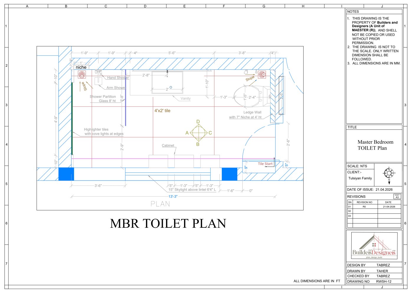Image resolution: width=413 pixels, height=292 pixels.
Task: Select the 4'x2' tile annotation
Action: pos(162,111)
